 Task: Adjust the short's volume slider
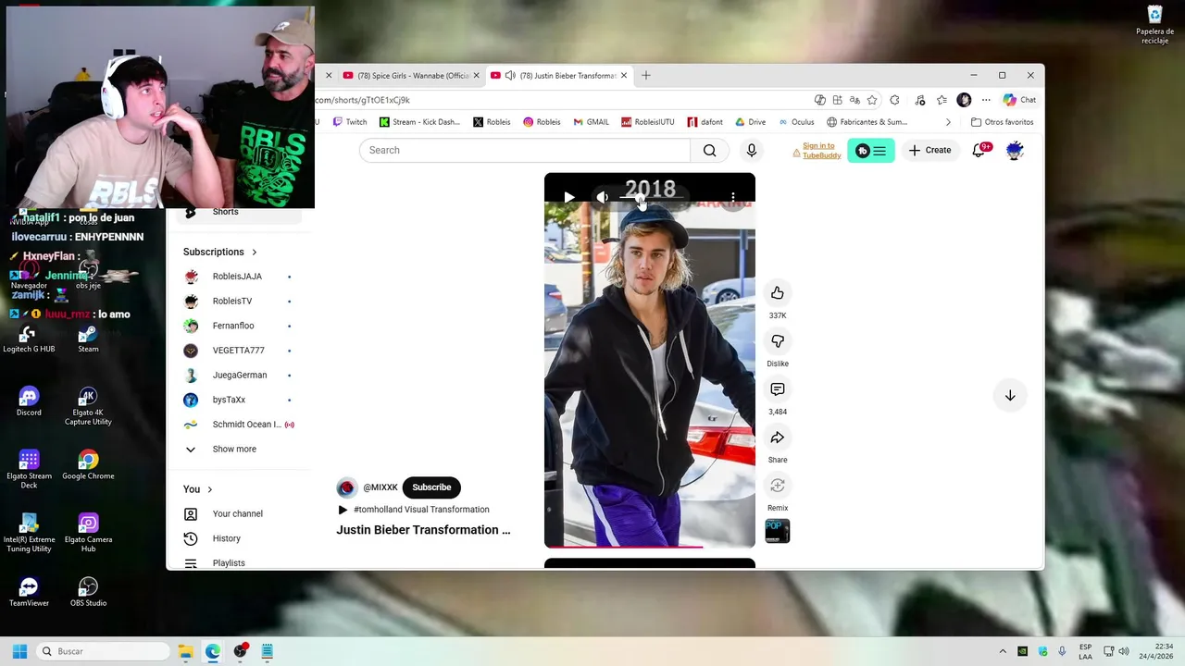coord(652,198)
